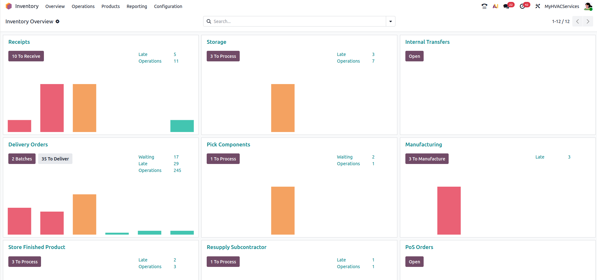Open the Receipts card title link
The height and width of the screenshot is (280, 597).
(19, 42)
